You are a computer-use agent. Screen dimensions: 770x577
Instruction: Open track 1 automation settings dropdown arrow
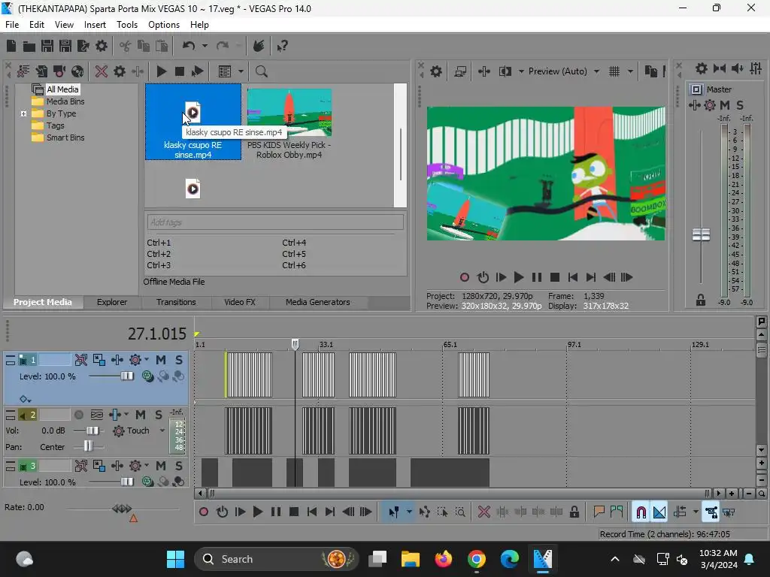point(147,360)
